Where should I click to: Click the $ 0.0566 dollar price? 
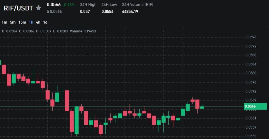click(54, 12)
